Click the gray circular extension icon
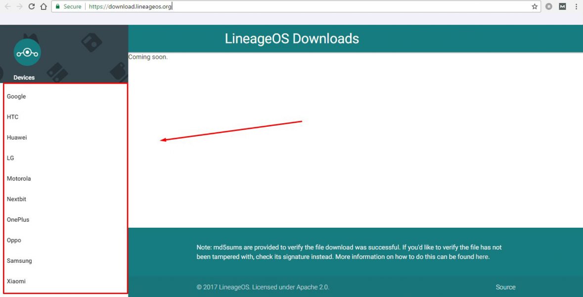This screenshot has width=583, height=297. tap(548, 6)
